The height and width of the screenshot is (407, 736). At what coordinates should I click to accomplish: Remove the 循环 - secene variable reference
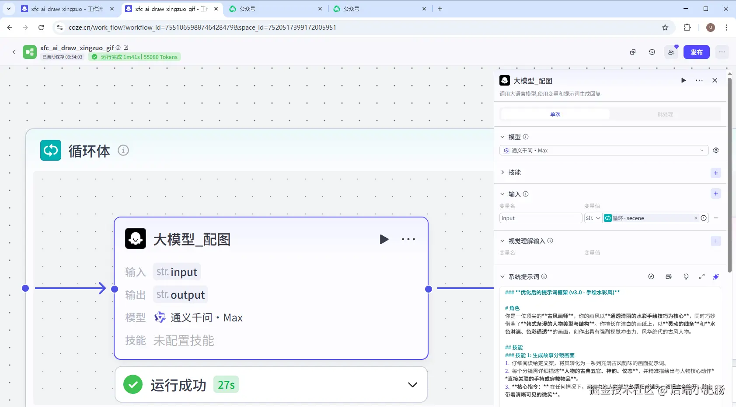coord(696,218)
